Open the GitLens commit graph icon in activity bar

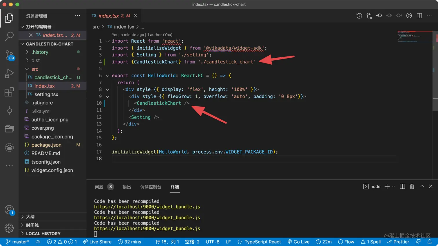[9, 110]
